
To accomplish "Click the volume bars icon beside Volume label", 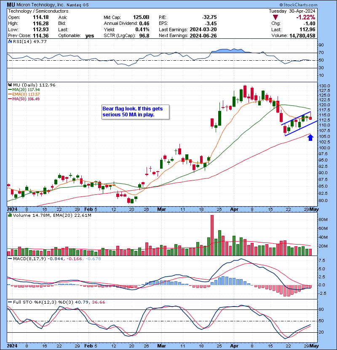I will pyautogui.click(x=10, y=215).
